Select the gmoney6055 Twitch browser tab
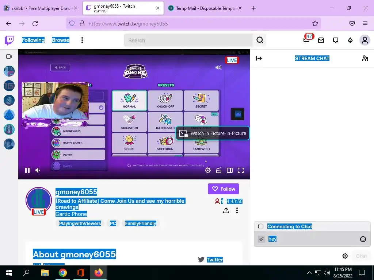The height and width of the screenshot is (280, 374). 123,8
